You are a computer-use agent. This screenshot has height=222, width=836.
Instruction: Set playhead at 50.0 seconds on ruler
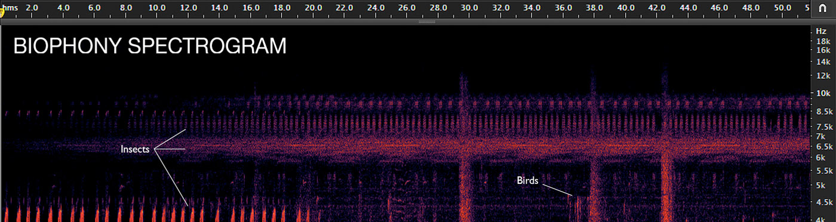[782, 8]
